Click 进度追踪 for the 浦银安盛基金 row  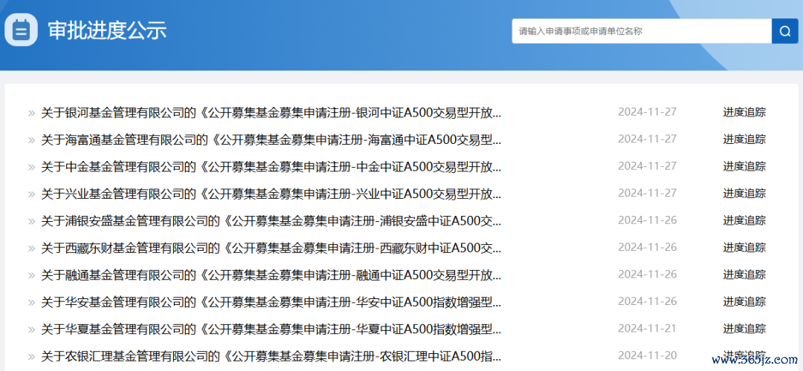744,221
